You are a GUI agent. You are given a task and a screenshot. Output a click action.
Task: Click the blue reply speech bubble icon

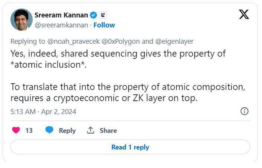(49, 130)
